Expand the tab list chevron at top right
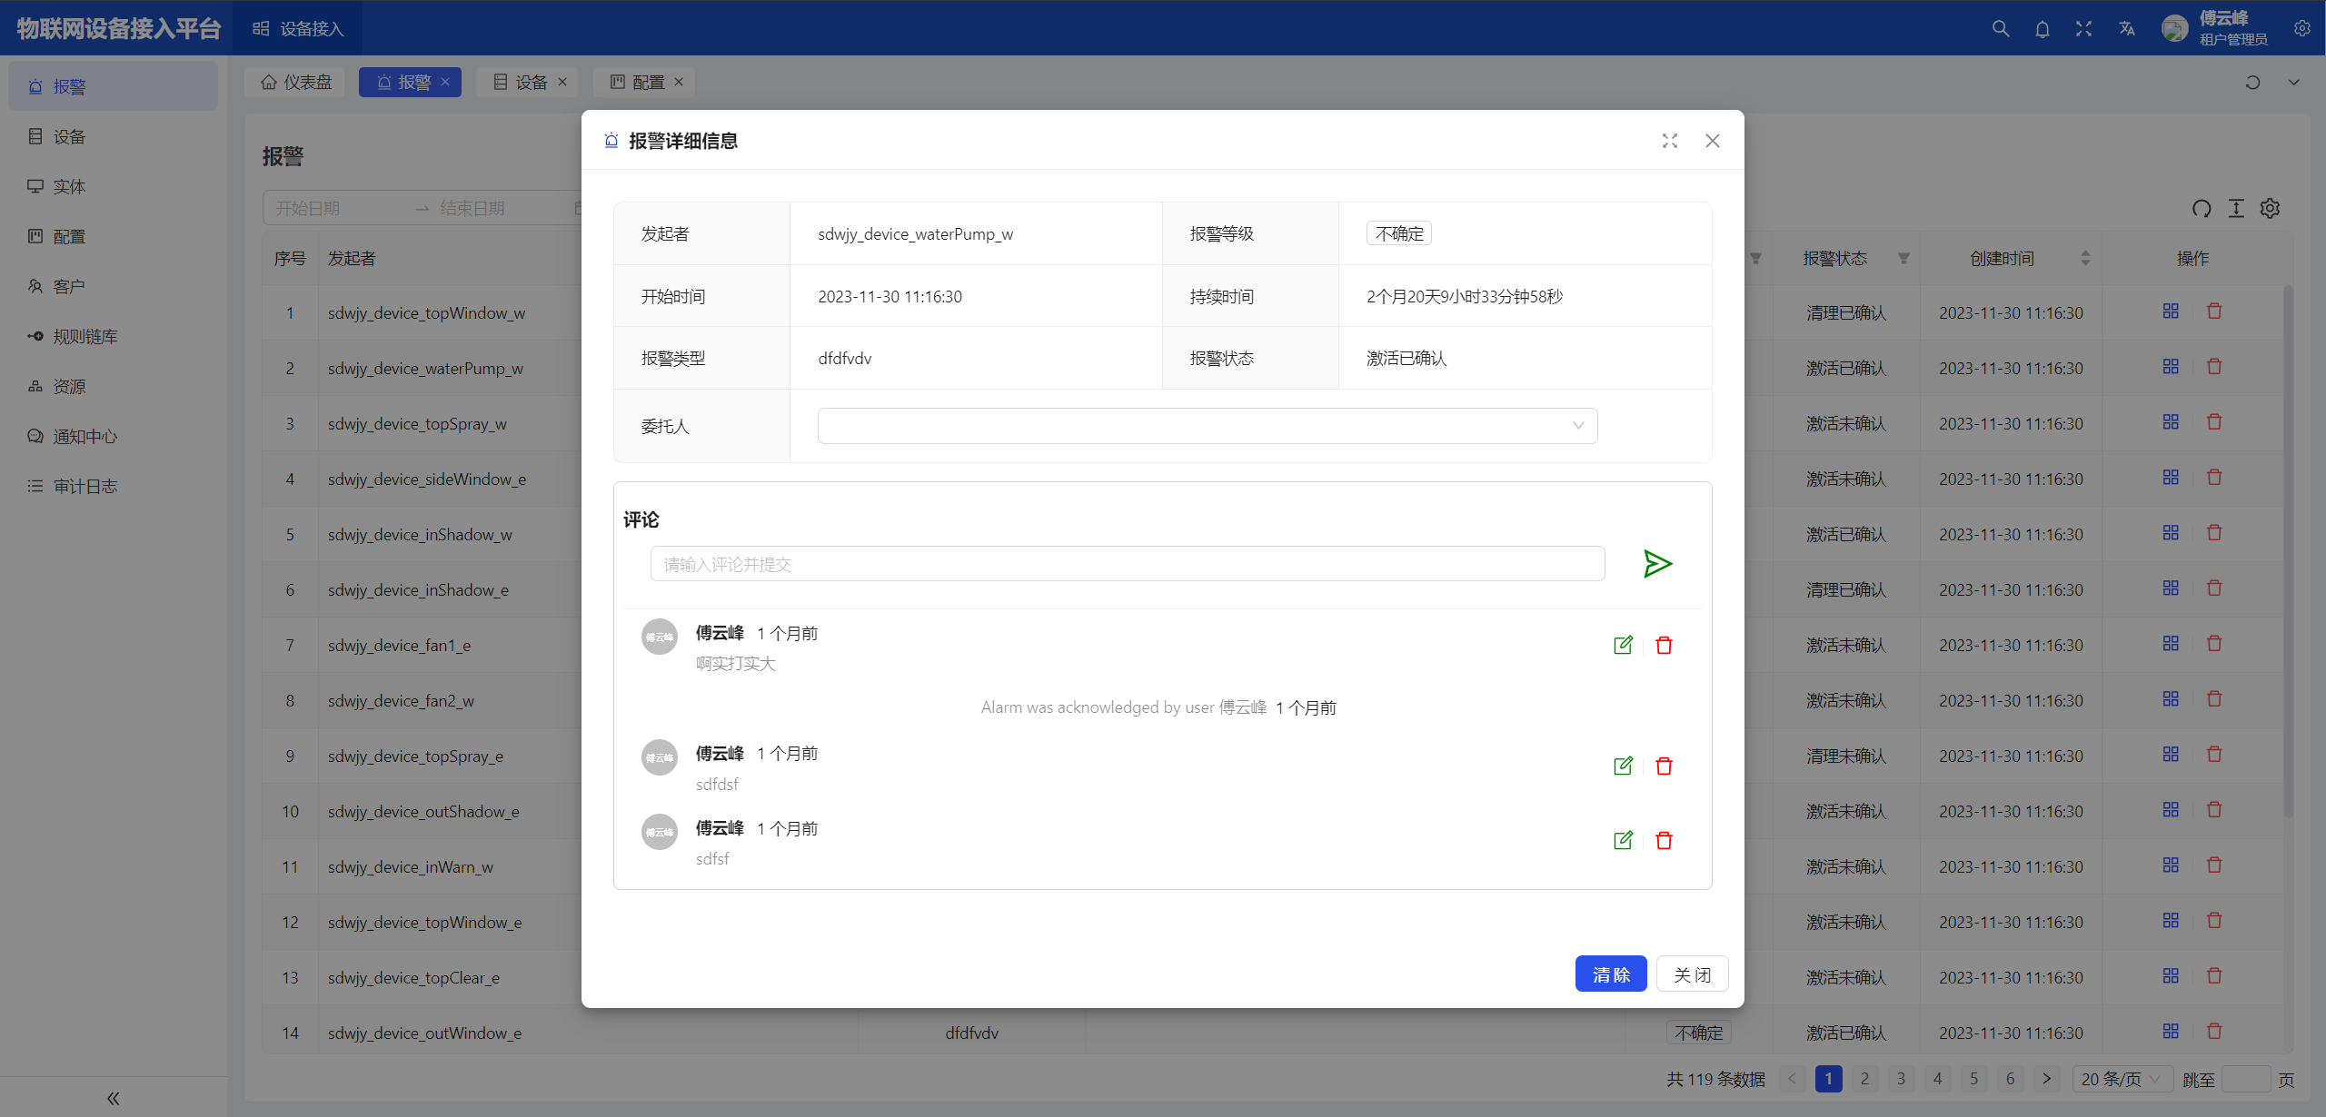2326x1117 pixels. coord(2293,83)
